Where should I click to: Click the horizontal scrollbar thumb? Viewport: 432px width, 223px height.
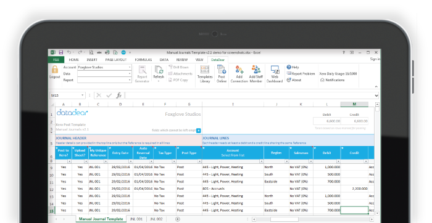pos(285,219)
